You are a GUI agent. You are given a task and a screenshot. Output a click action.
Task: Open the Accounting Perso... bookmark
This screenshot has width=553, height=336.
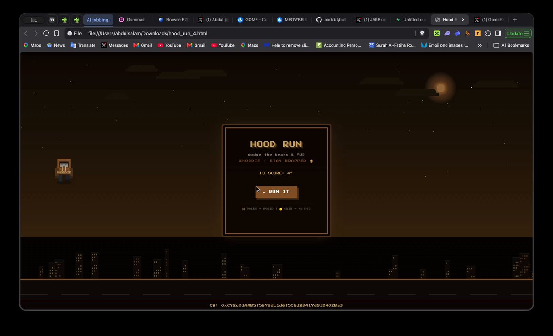click(339, 45)
